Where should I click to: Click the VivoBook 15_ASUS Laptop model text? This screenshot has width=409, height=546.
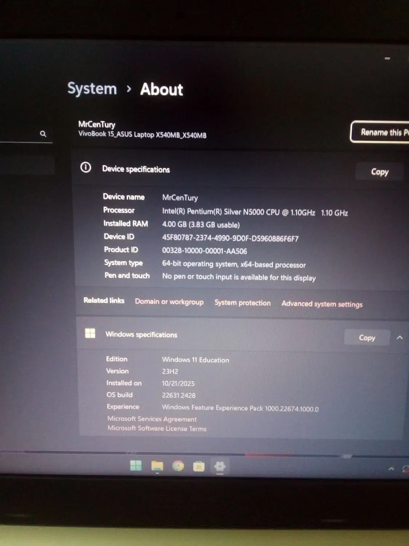coord(142,134)
